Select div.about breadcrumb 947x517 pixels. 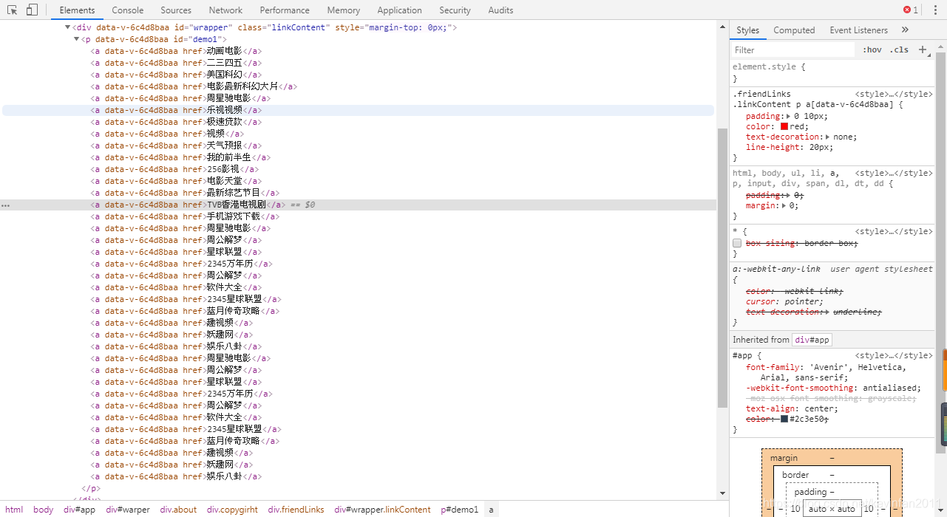pyautogui.click(x=178, y=510)
